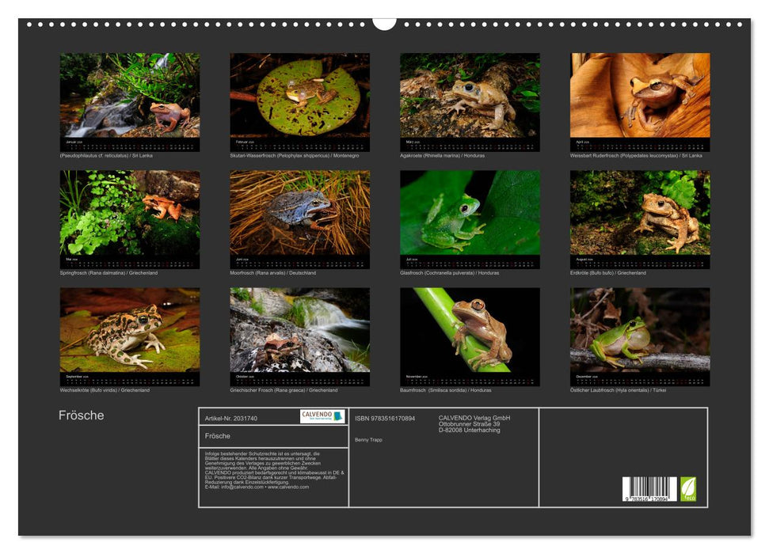Screen dimensions: 769x554
Task: Open the Griechischer Frosch October photo
Action: tap(299, 331)
